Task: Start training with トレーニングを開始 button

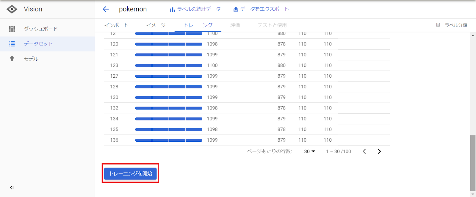Action: [x=130, y=173]
